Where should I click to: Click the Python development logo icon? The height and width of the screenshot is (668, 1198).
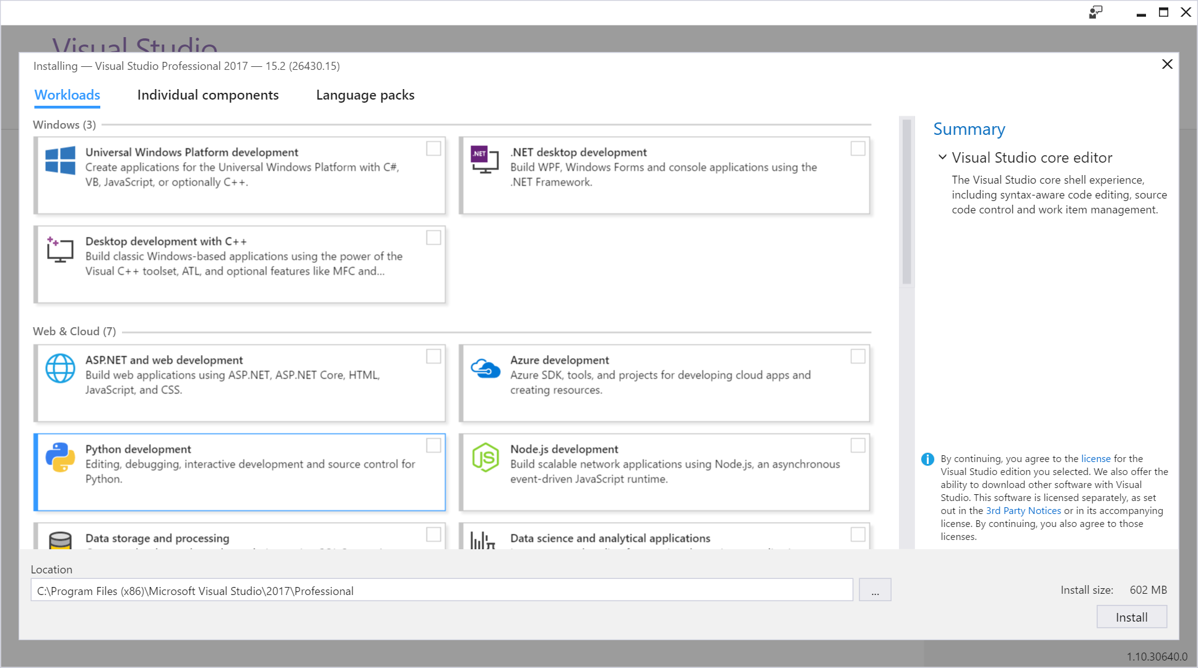click(60, 457)
